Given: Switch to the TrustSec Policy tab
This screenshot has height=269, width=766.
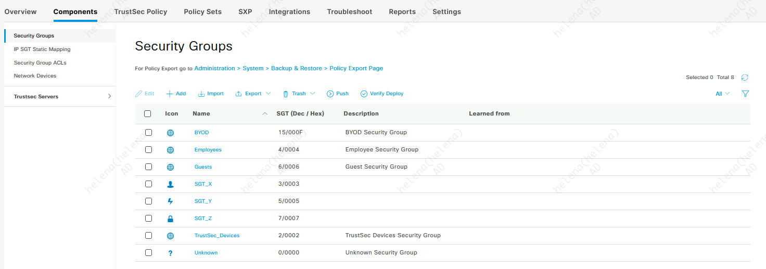Looking at the screenshot, I should coord(141,11).
